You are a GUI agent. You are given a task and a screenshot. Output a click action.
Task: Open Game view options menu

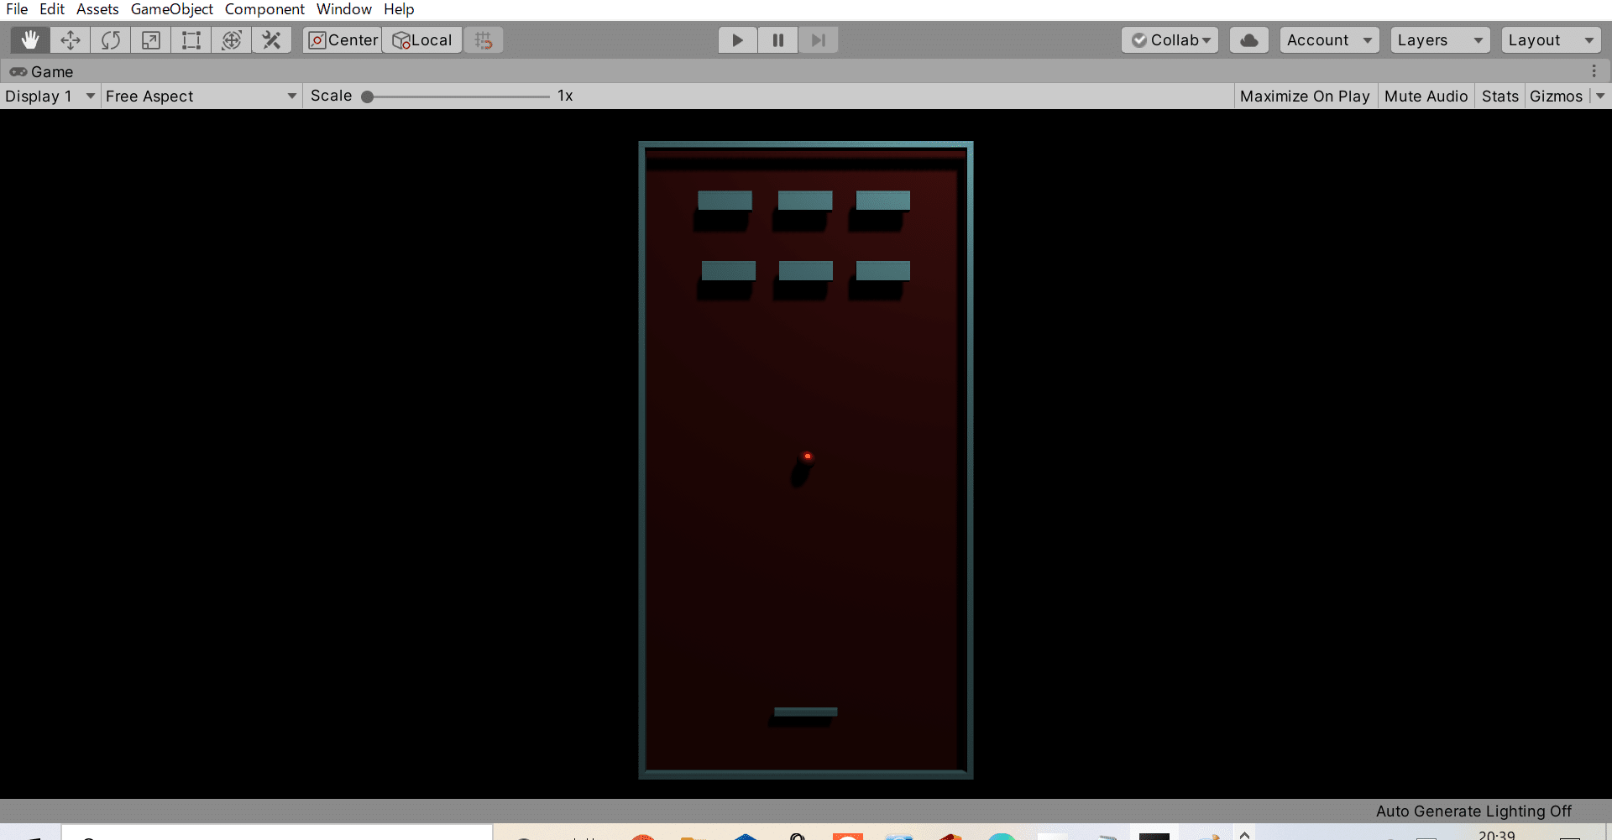click(1594, 71)
